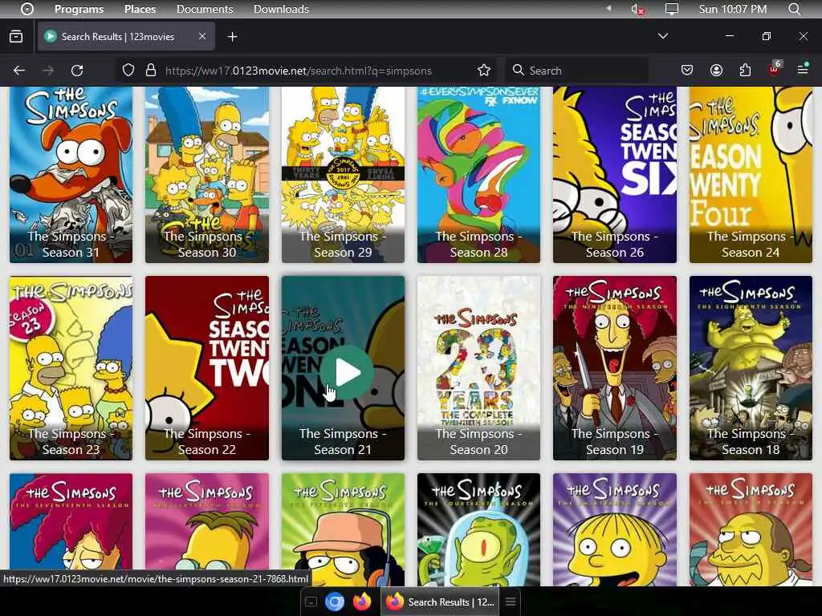The height and width of the screenshot is (616, 822).
Task: Open The Simpsons Season 29 poster
Action: 343,174
